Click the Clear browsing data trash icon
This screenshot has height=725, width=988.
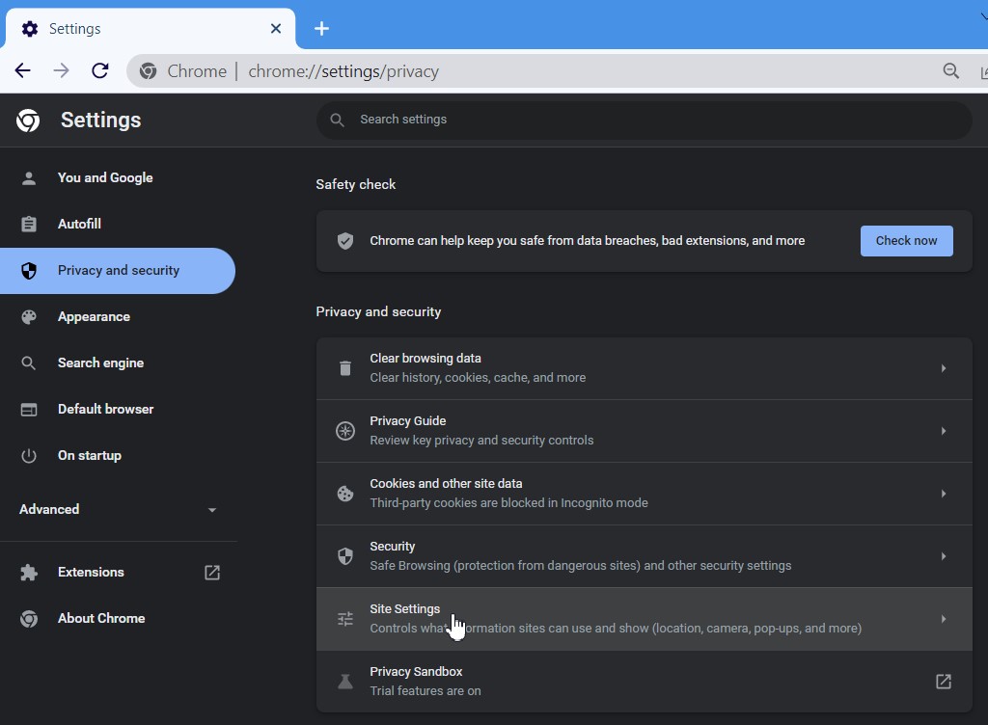pos(344,368)
